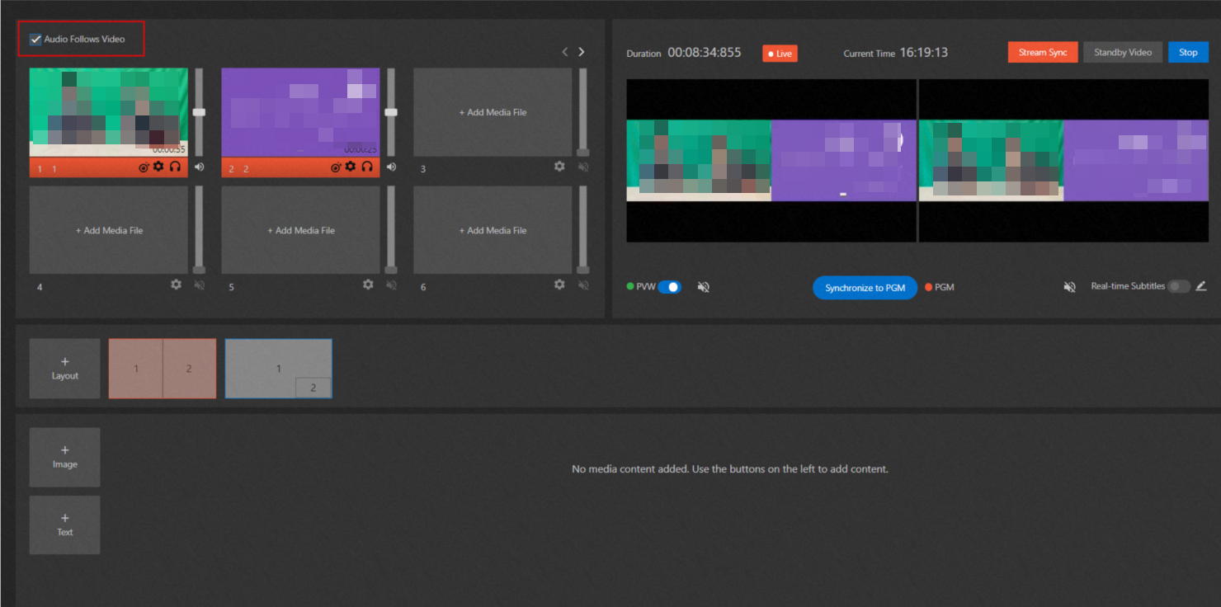Click the volume slider handle for slot 3
This screenshot has width=1221, height=607.
(583, 153)
